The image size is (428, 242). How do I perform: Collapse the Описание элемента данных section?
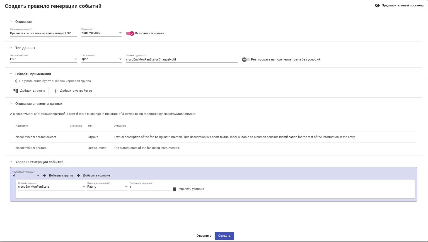tap(11, 103)
